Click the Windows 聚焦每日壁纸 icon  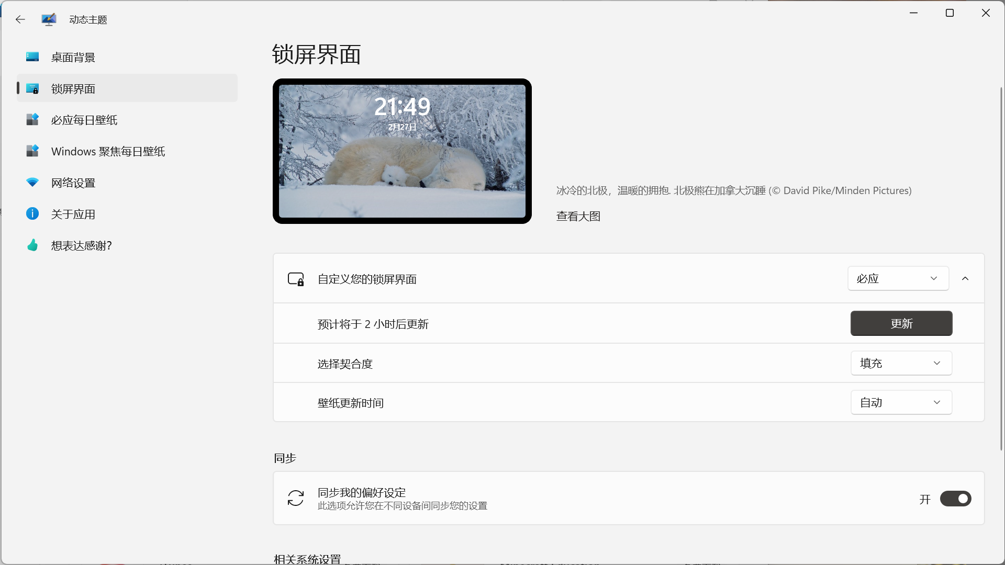(x=32, y=151)
